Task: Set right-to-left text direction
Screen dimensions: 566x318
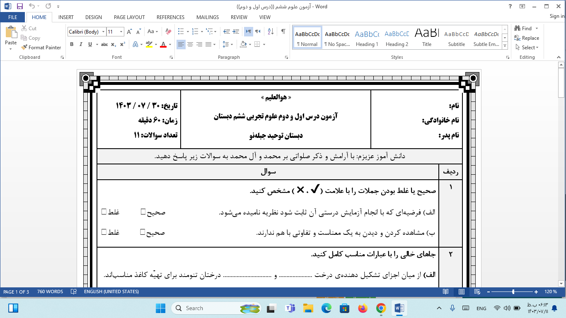Action: tap(258, 31)
